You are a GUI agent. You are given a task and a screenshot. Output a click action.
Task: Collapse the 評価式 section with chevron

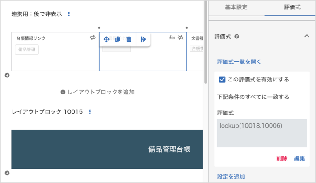tap(307, 36)
